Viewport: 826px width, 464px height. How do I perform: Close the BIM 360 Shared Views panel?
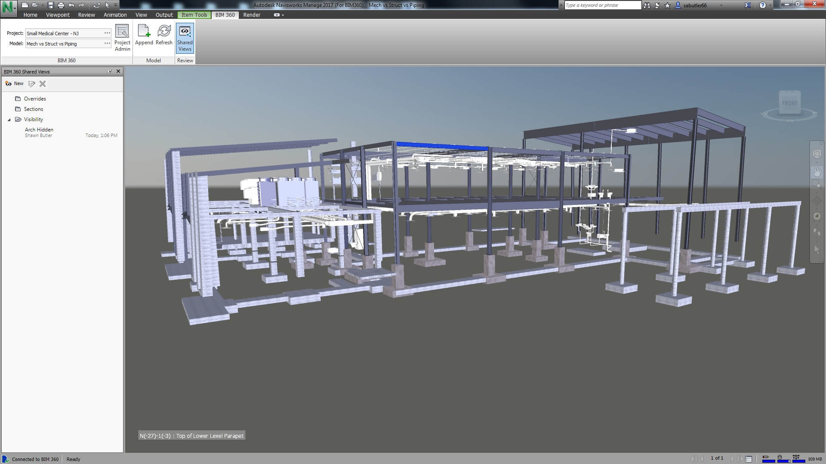(118, 71)
